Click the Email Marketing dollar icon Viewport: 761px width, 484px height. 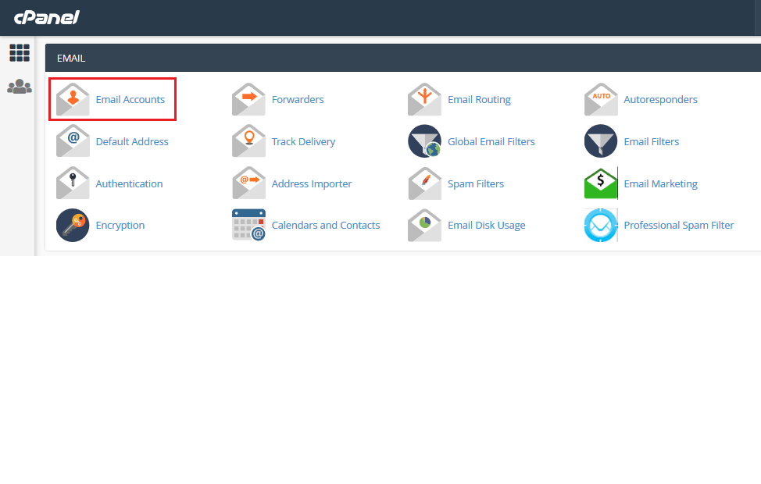tap(600, 183)
